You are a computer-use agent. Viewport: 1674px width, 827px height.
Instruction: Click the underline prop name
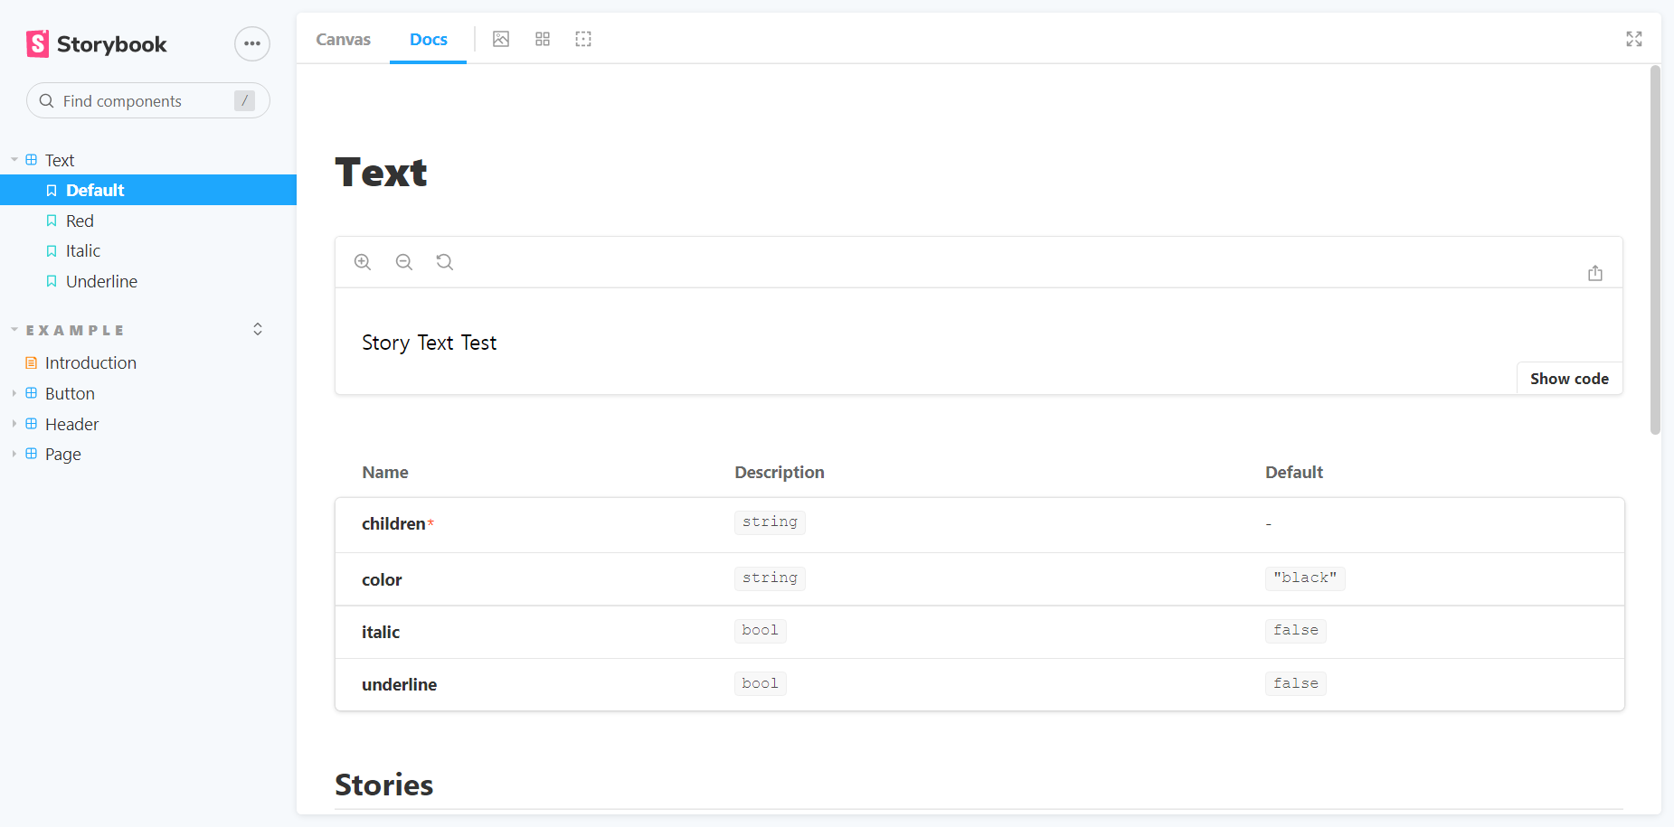(399, 685)
